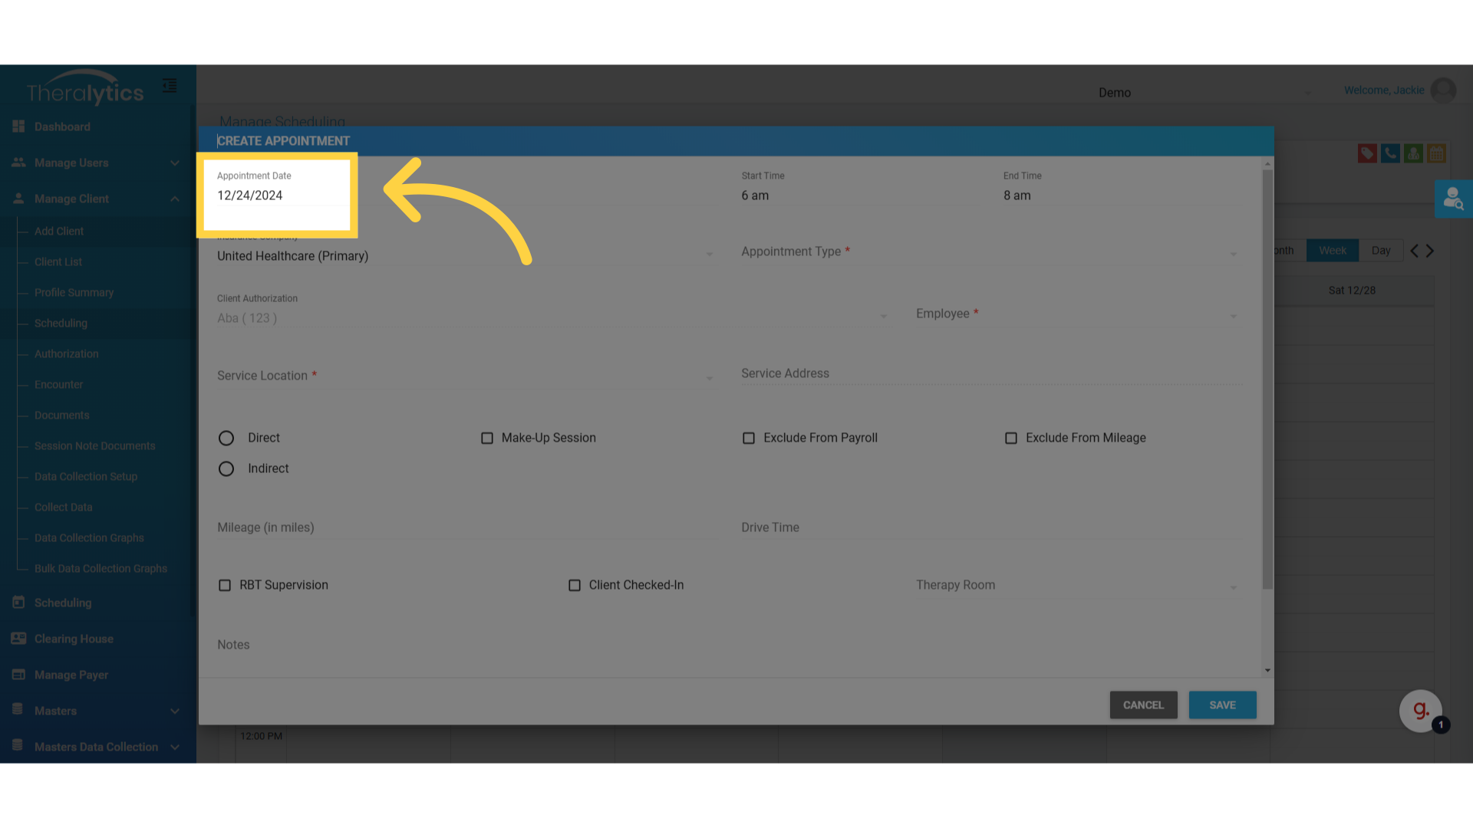The image size is (1473, 828).
Task: Go to next week arrow
Action: pyautogui.click(x=1430, y=251)
